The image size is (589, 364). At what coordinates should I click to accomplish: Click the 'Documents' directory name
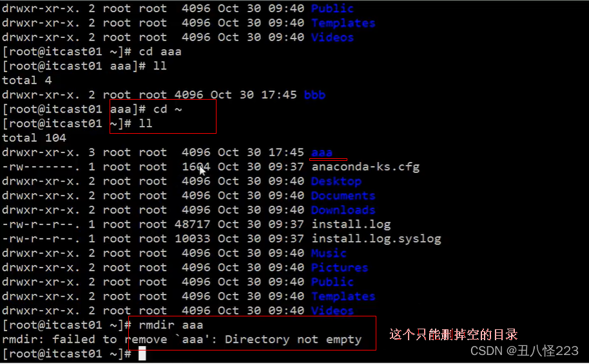point(343,196)
